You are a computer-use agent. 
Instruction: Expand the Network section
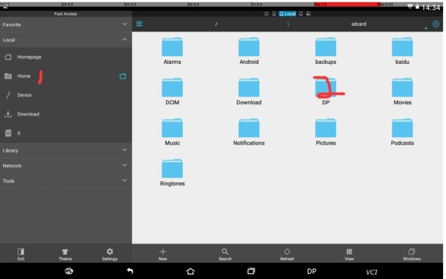[x=65, y=165]
